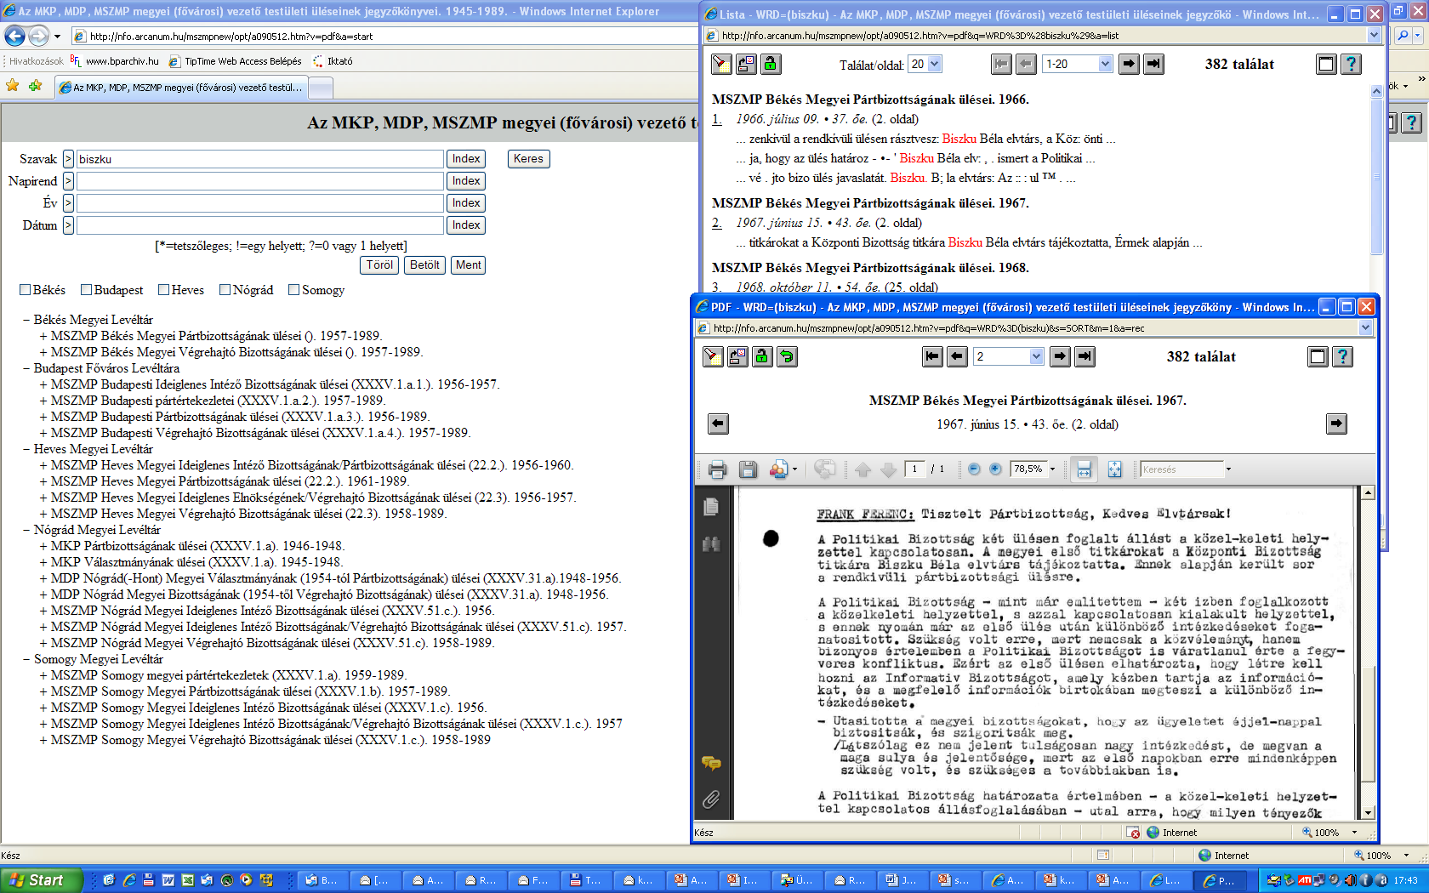The image size is (1429, 893).
Task: Tick the Nógrád checkbox
Action: tap(225, 290)
